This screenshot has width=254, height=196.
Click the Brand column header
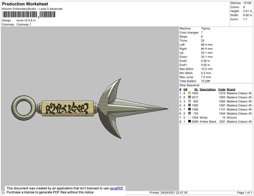tap(231, 90)
